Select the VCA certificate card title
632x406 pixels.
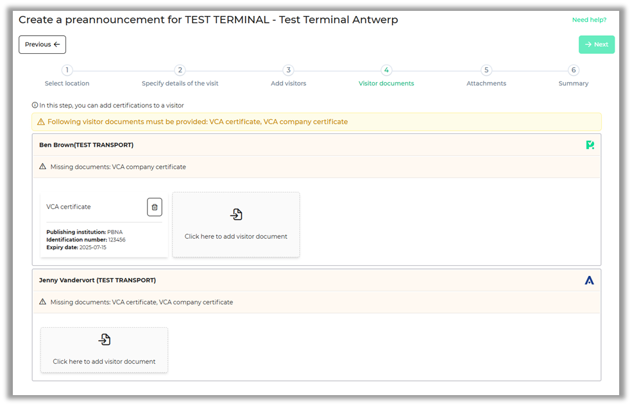pyautogui.click(x=69, y=207)
